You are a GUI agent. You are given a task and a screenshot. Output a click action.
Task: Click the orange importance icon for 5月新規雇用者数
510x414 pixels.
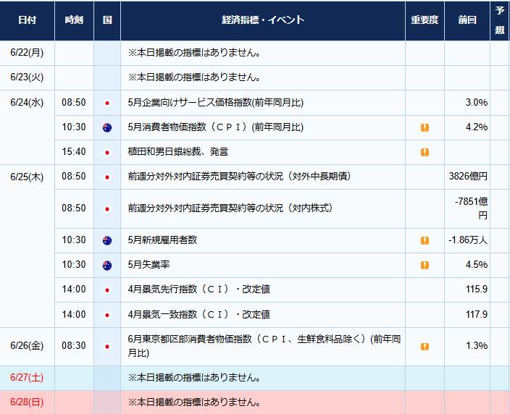[425, 240]
